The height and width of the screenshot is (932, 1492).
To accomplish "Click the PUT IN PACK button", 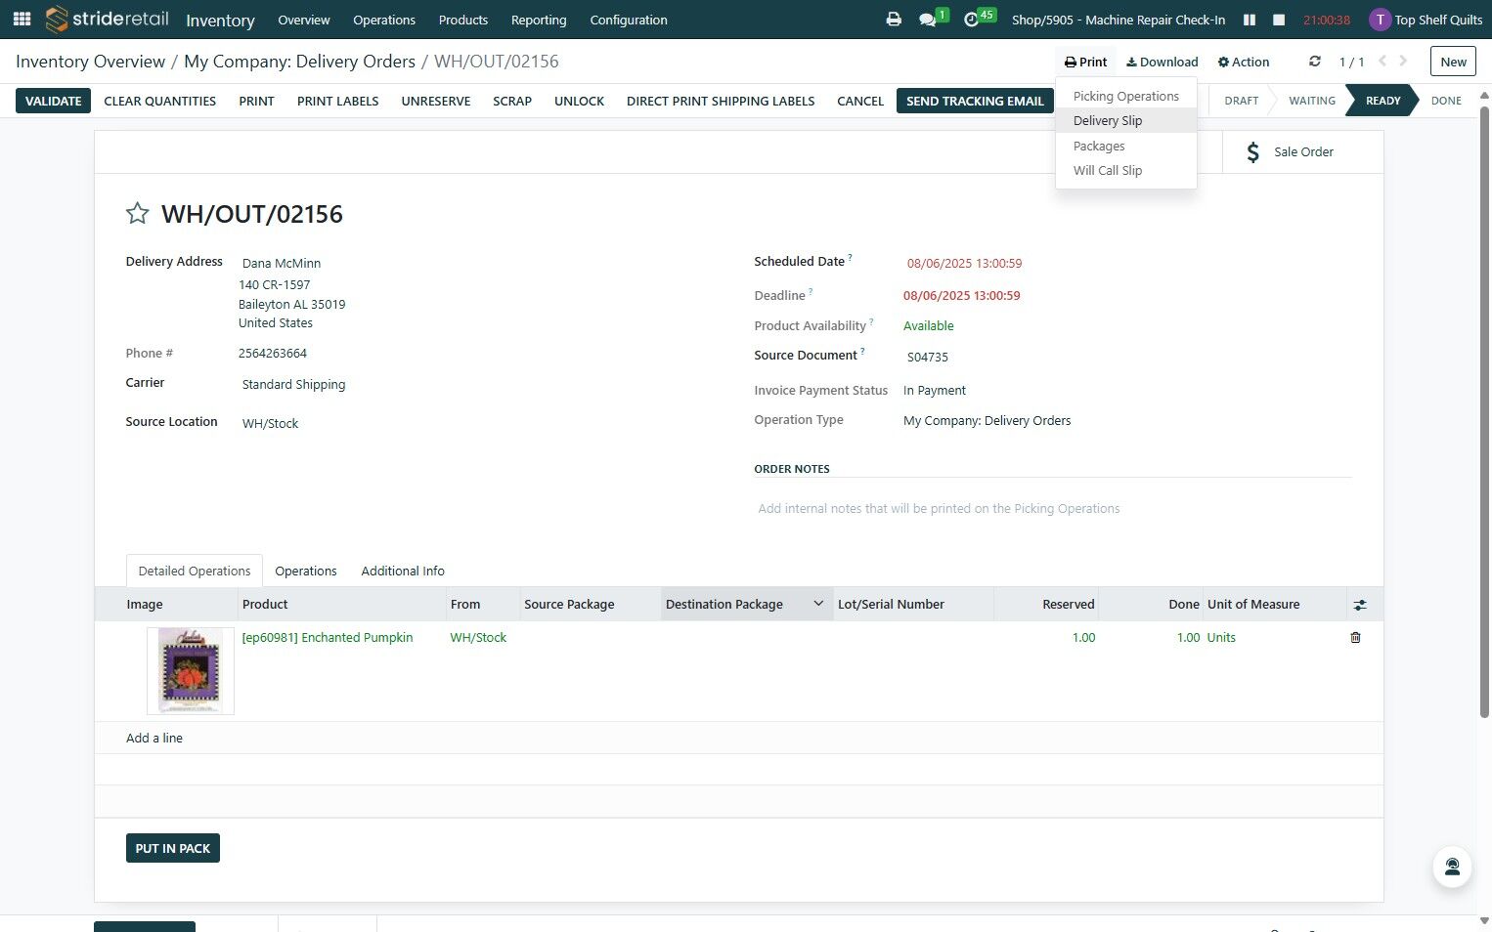I will [173, 848].
